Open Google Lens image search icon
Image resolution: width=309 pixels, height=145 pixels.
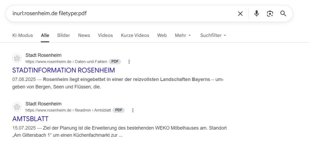click(x=270, y=14)
